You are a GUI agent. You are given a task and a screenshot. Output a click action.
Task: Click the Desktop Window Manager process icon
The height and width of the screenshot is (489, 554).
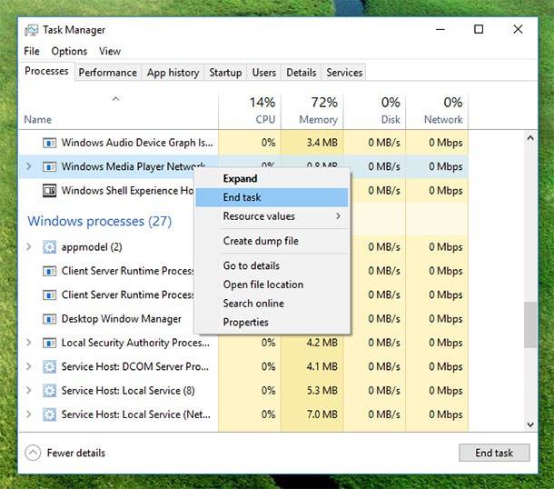(x=49, y=319)
